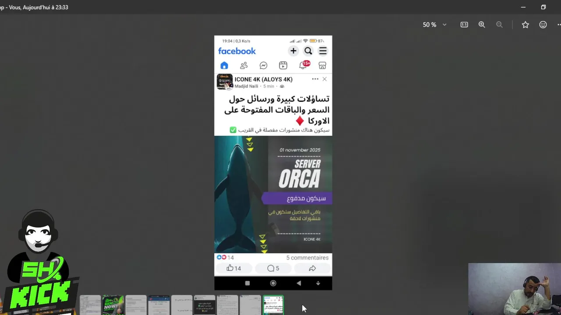The width and height of the screenshot is (561, 315).
Task: Click the ICONE 4K caption on the post image
Action: [x=312, y=239]
